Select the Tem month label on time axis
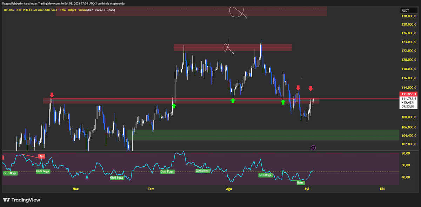Screen dimensions: 421x207 click(x=151, y=189)
